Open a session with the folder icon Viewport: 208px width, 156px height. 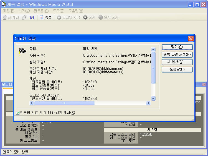pos(24,17)
